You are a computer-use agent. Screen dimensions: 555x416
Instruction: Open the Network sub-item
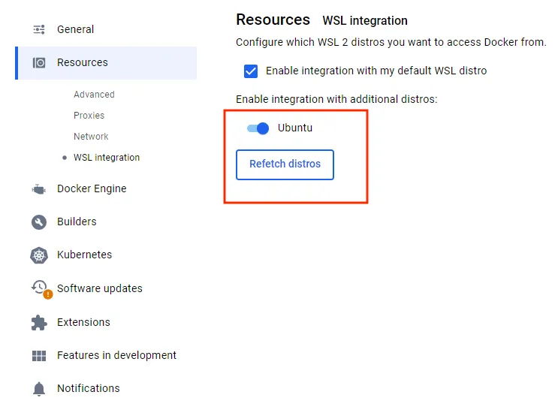coord(91,137)
